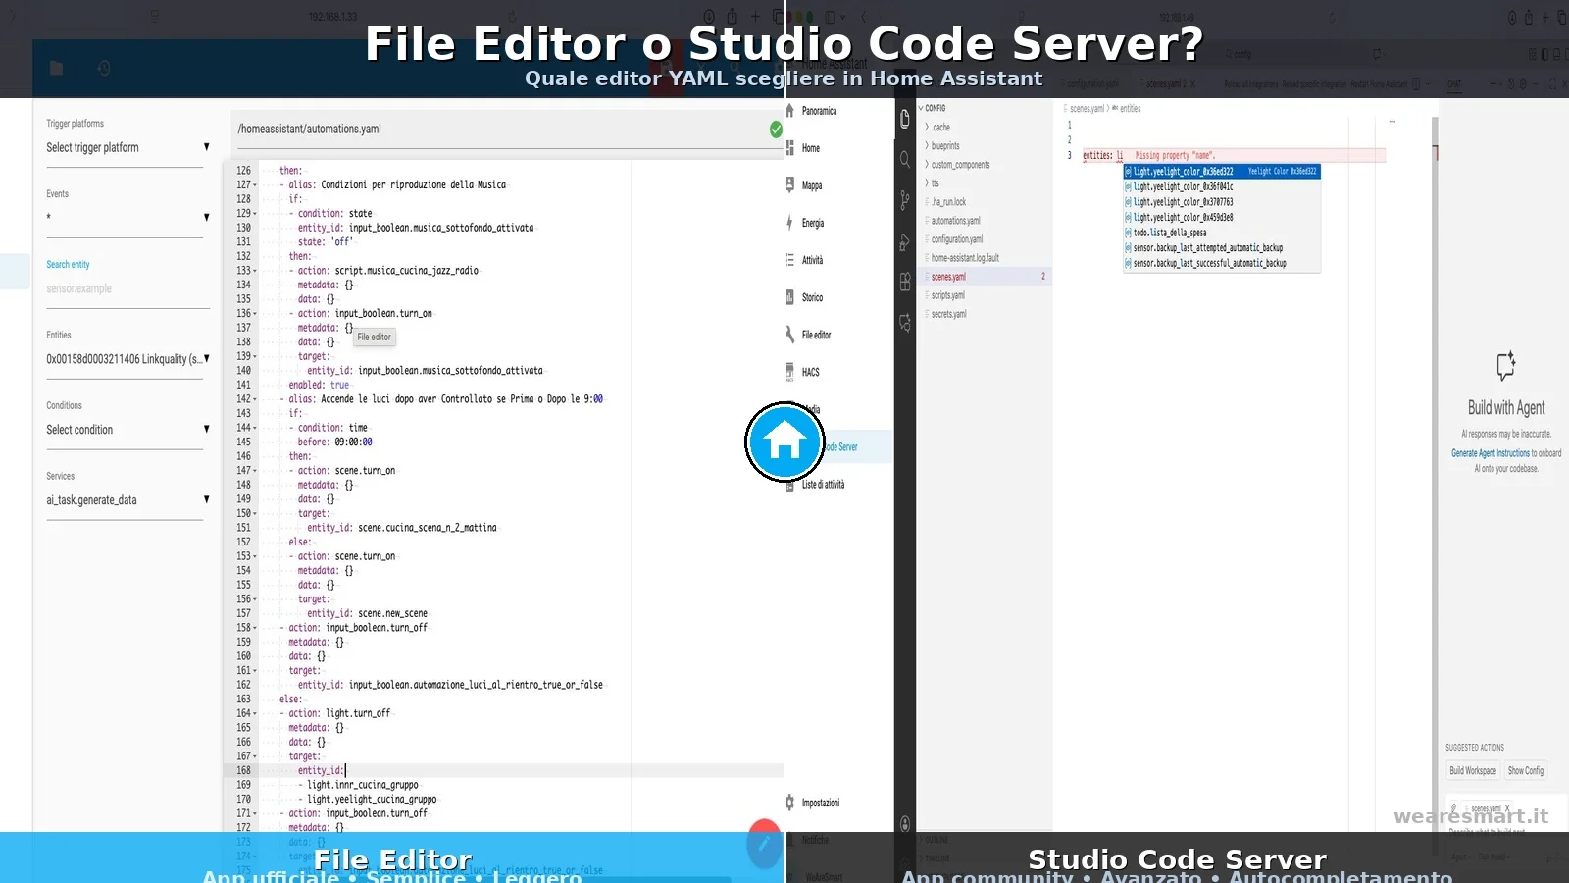Click the Build Workspace button
The height and width of the screenshot is (883, 1569).
1473,771
